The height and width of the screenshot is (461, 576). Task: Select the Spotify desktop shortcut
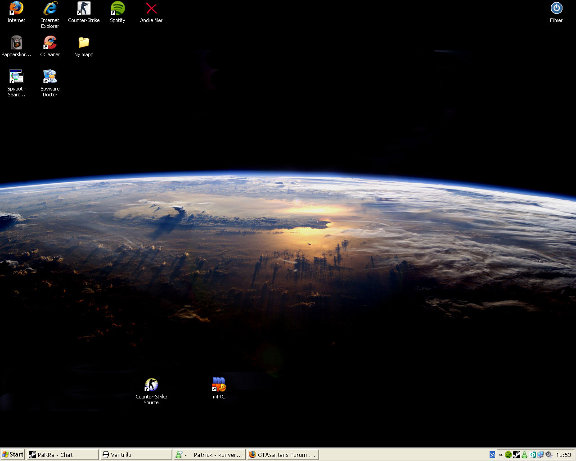(117, 9)
